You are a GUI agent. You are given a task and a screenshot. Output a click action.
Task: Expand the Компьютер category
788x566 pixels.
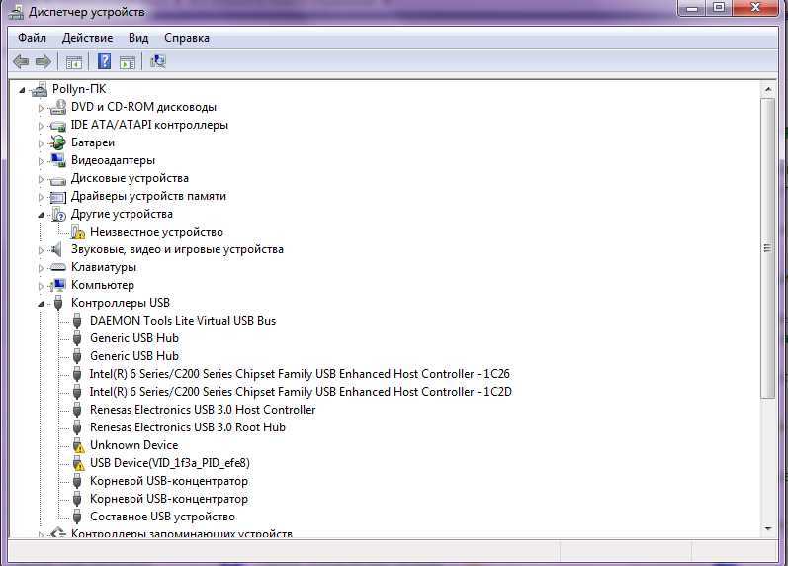coord(42,286)
